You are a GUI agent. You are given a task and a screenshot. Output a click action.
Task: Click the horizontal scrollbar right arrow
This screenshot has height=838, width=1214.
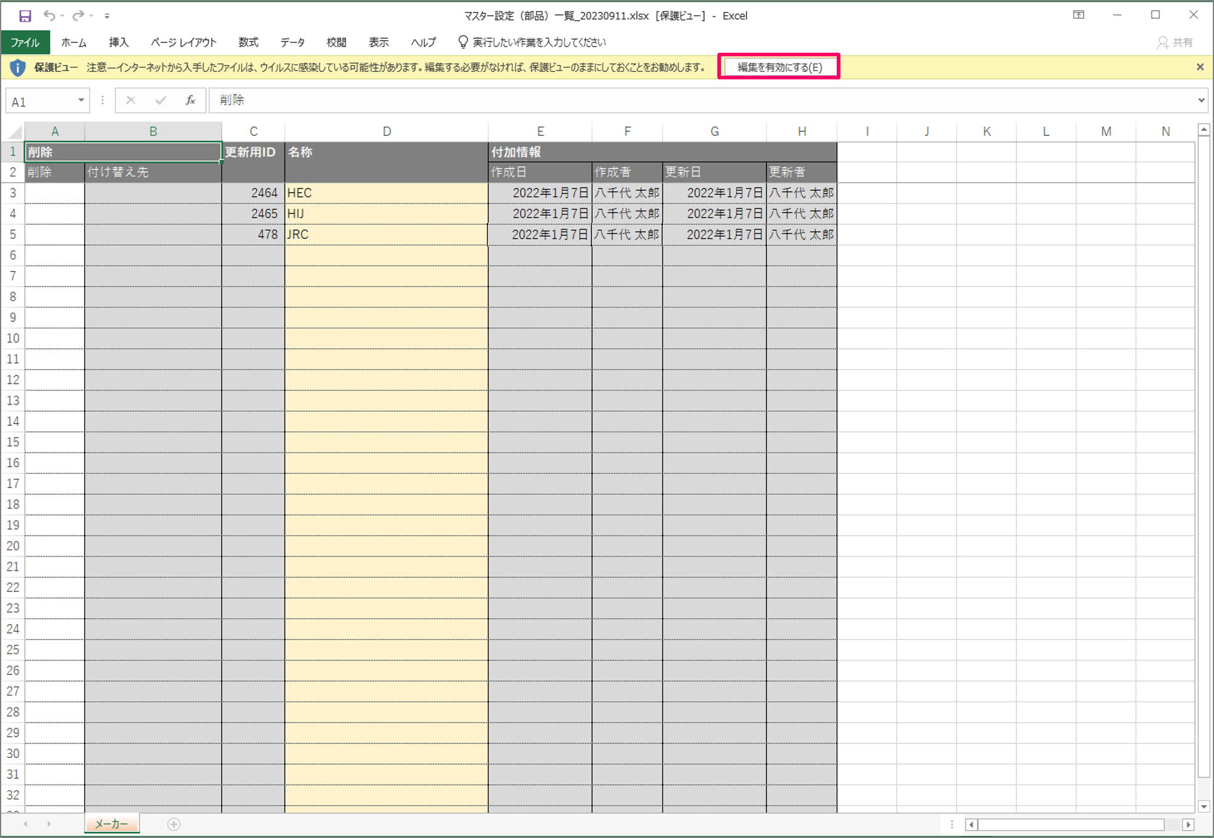pyautogui.click(x=1188, y=825)
